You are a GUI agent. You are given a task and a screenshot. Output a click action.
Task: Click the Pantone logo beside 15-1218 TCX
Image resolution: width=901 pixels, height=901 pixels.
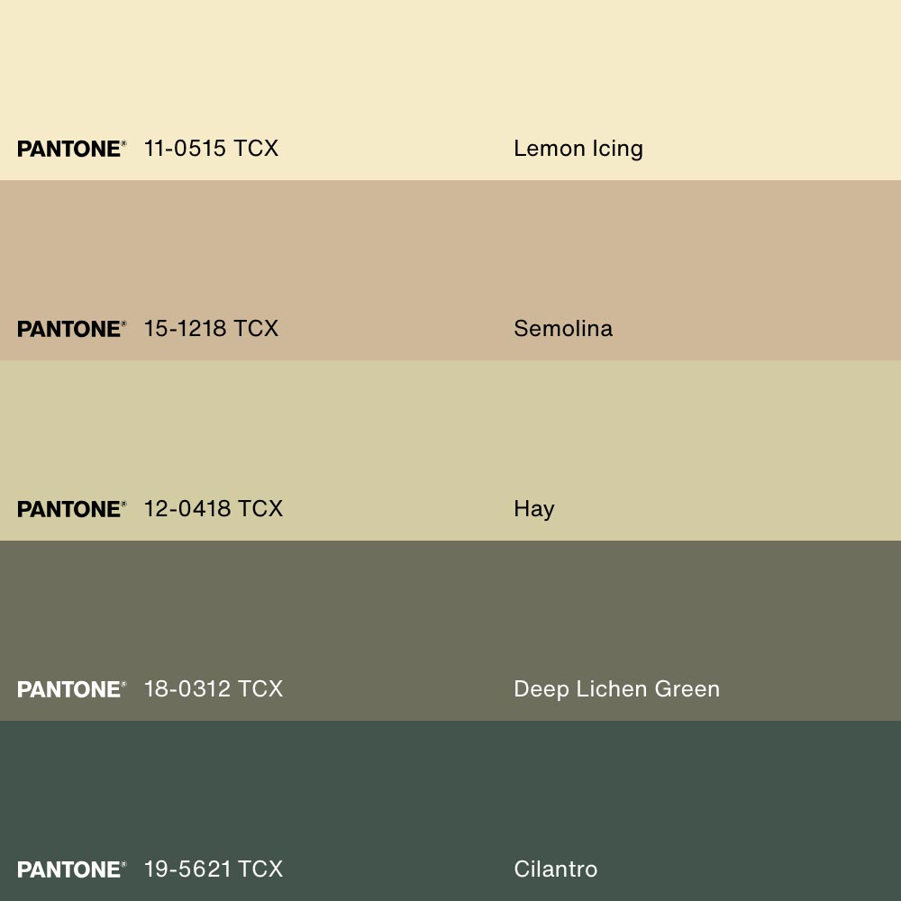point(71,329)
